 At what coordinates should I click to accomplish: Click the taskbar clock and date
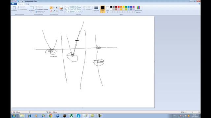195,116
